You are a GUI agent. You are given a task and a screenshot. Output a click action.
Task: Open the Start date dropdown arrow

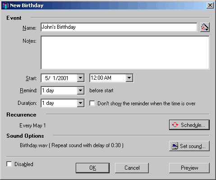click(x=81, y=78)
